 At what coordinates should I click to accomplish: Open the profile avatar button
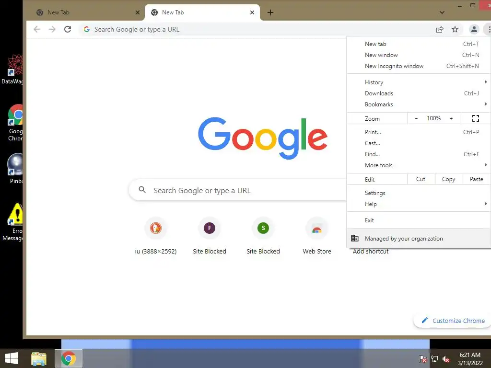[474, 29]
